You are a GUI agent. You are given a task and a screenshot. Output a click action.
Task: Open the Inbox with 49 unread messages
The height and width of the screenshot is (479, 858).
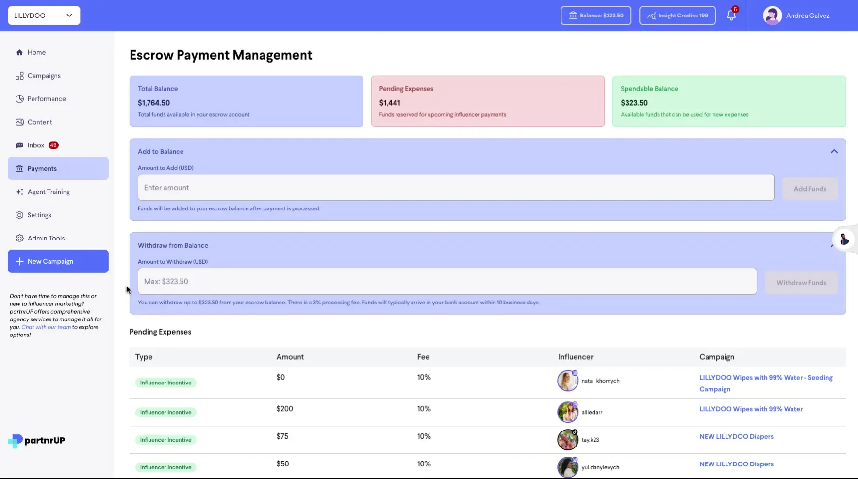(34, 145)
